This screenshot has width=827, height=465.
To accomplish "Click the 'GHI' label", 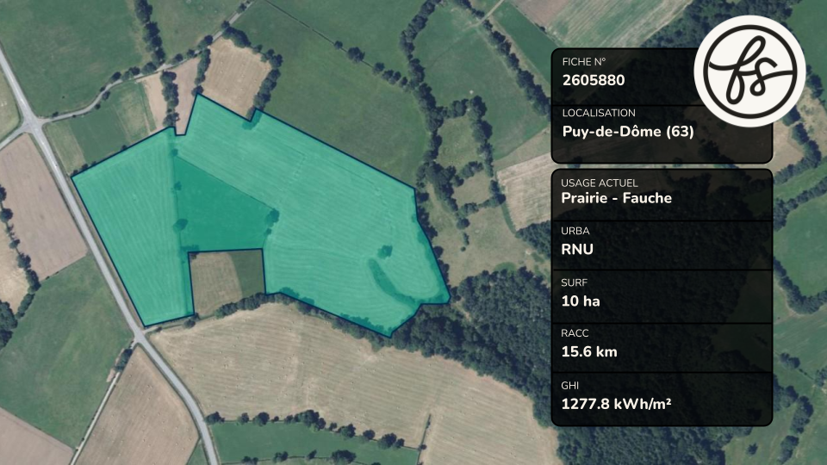I will (x=569, y=386).
